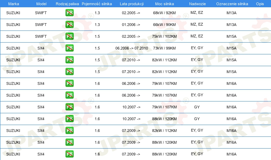Click the petrol fuel icon in the 66kW / 90KM Swift row
Screen dimensions: 271x160
tap(69, 25)
